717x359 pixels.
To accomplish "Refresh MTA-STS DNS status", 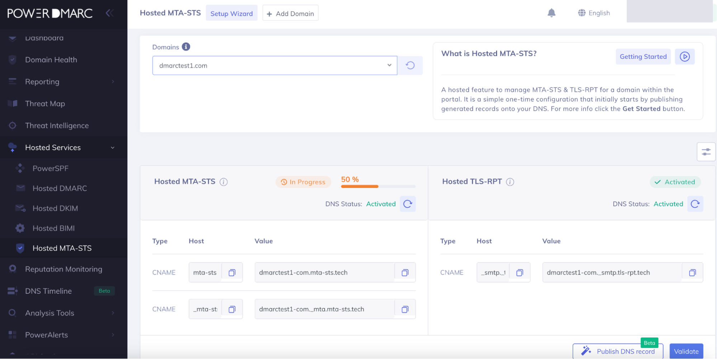I will 408,204.
